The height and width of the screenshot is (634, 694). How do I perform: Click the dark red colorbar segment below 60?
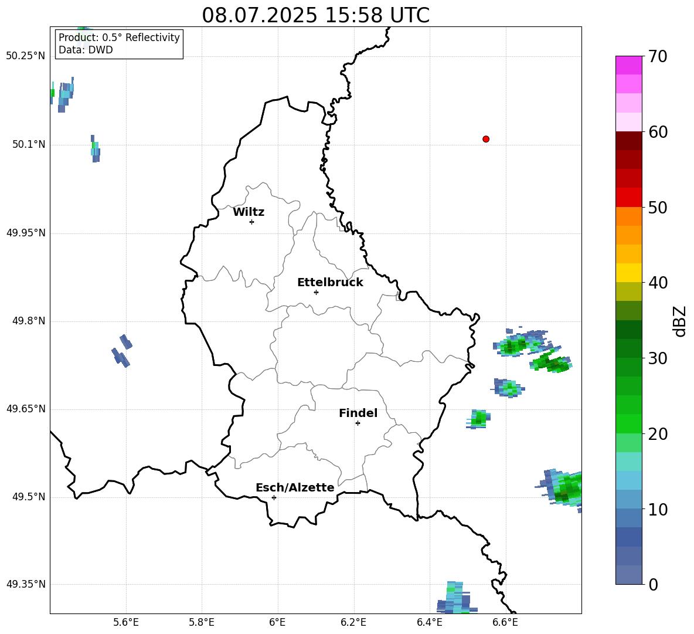click(629, 141)
